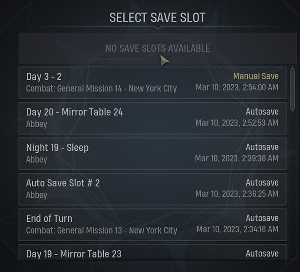Click Combat: General Mission 14 subtitle
This screenshot has height=272, width=300.
tap(101, 88)
